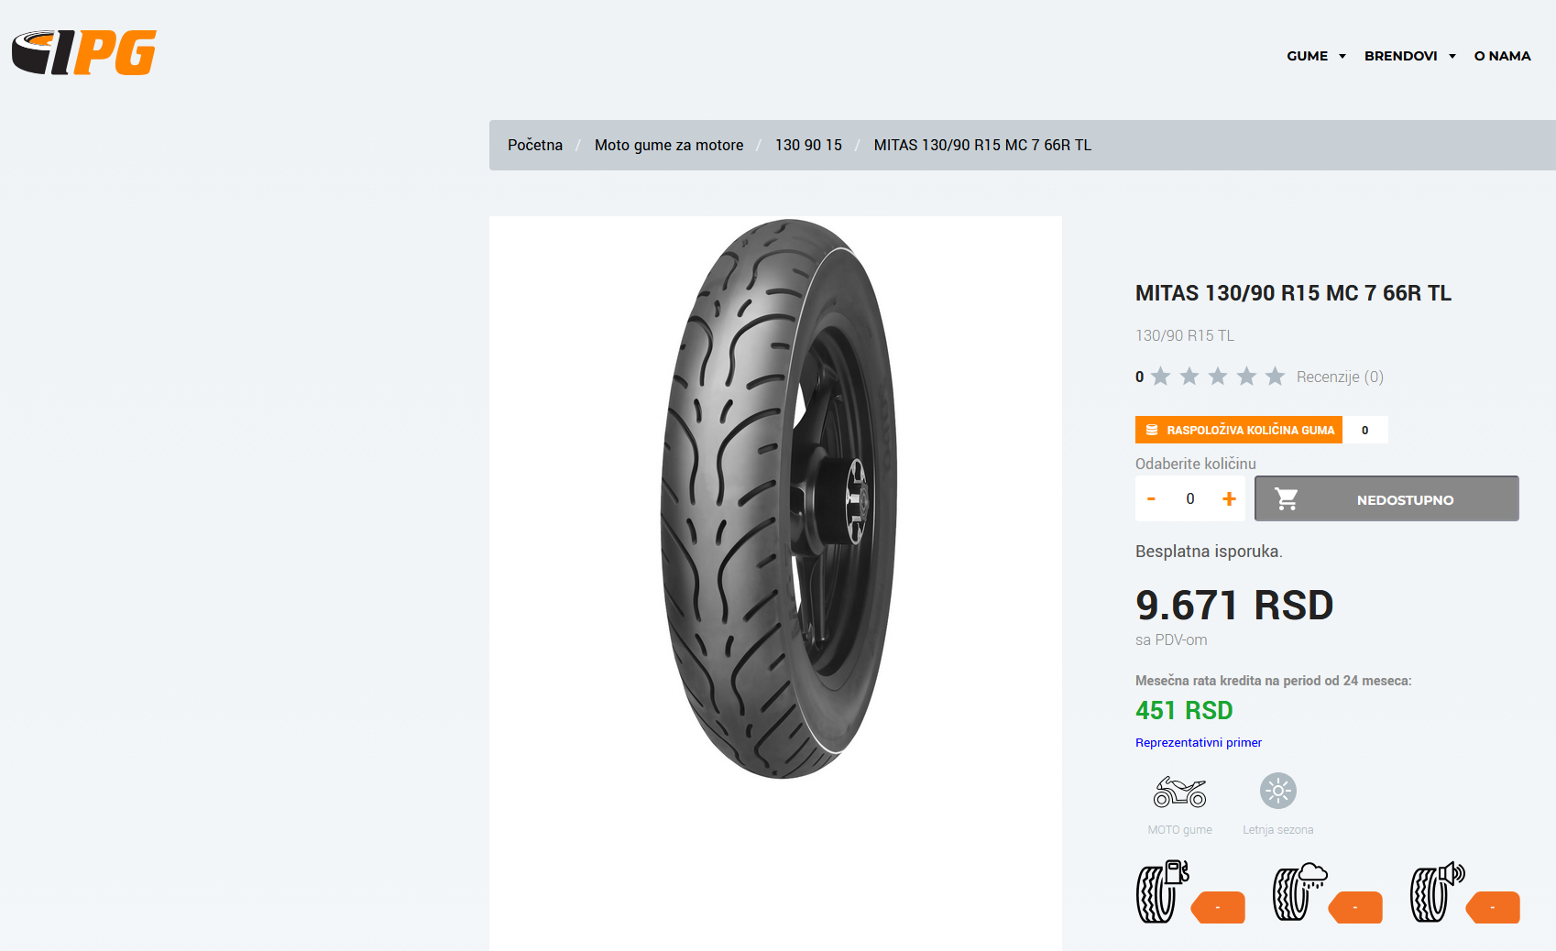This screenshot has height=951, width=1556.
Task: Click the Mitas tire product image
Action: pos(777,499)
